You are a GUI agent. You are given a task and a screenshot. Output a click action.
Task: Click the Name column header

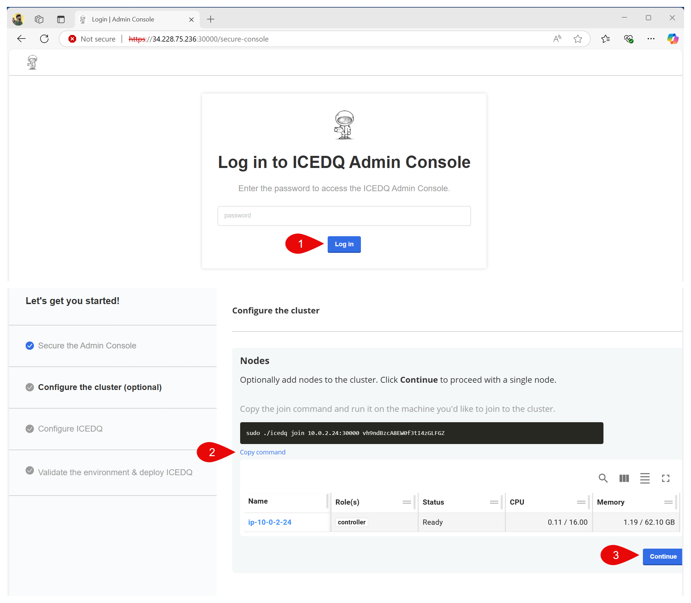(x=258, y=501)
